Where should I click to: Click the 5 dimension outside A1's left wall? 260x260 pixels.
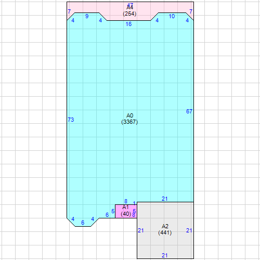(113, 211)
